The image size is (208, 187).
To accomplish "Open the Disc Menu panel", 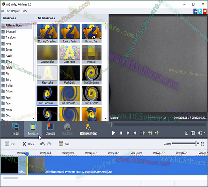I will coord(68,129).
